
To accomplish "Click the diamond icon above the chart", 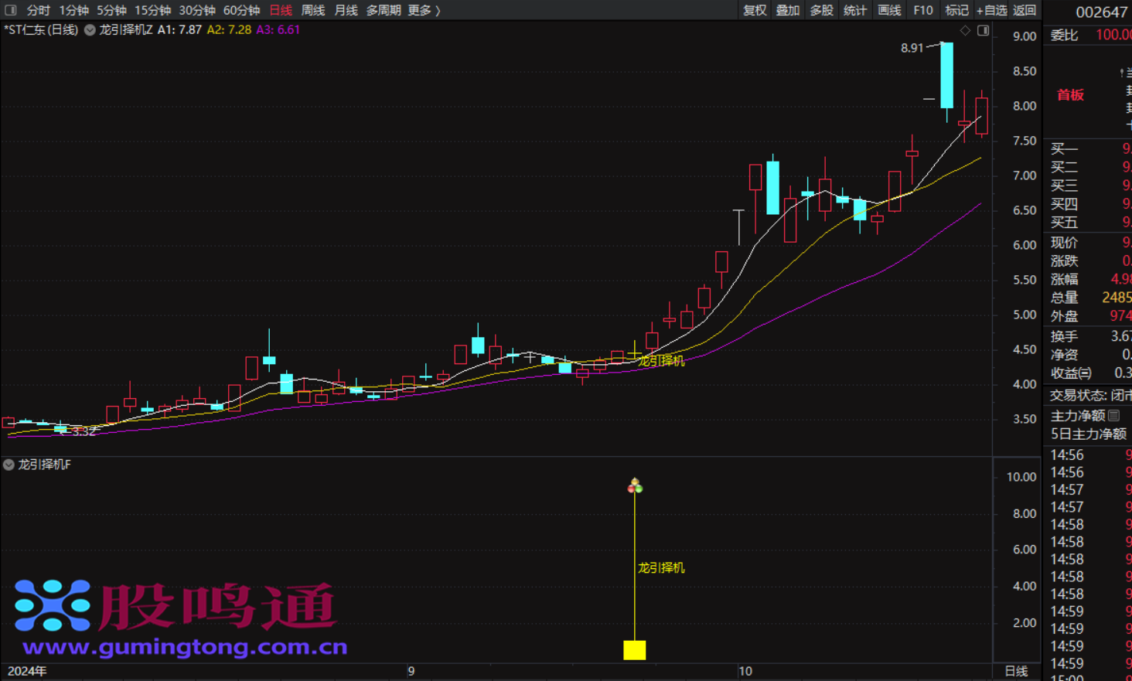I will (965, 31).
